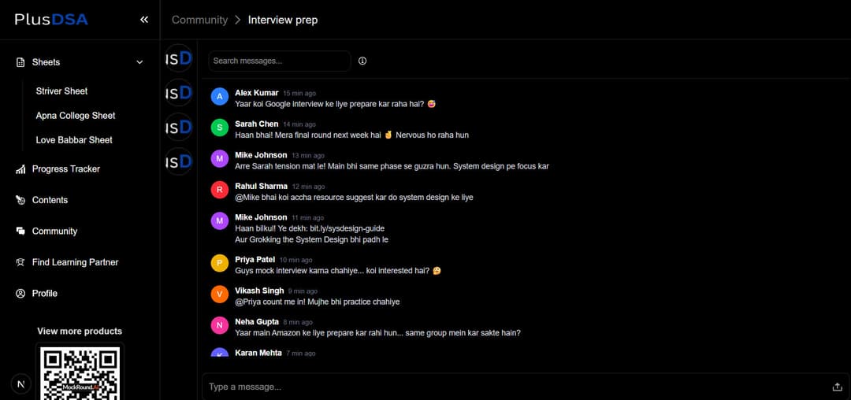Open Love Babbar Sheet
The width and height of the screenshot is (851, 400).
[74, 140]
